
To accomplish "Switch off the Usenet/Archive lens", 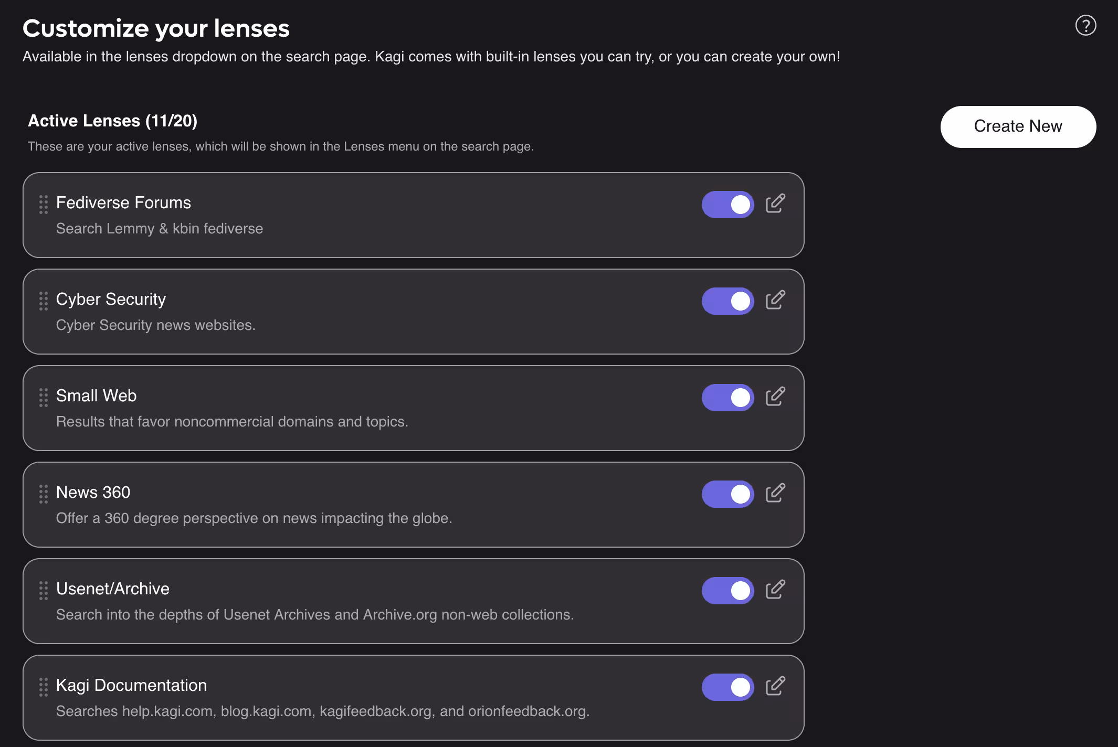I will (727, 591).
